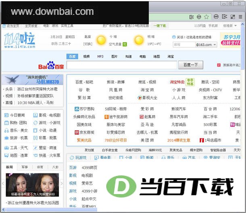Click the horizontal scrollbar left arrow

[x=3, y=209]
